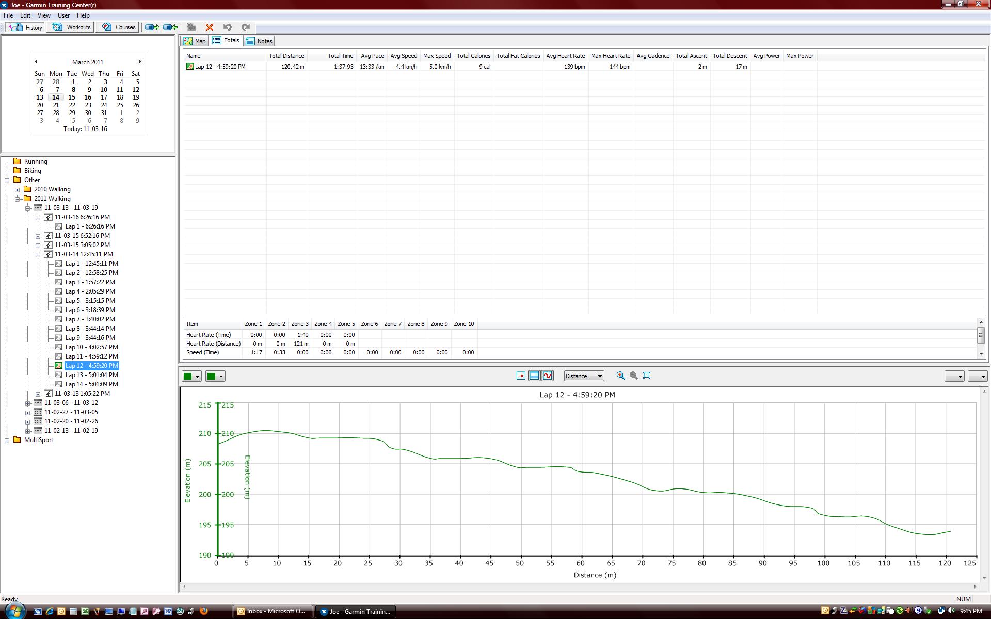Viewport: 991px width, 619px height.
Task: Click the volume icon in the system tray
Action: coord(951,611)
